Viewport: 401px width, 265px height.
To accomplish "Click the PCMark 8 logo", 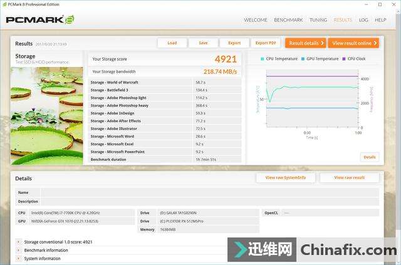I will click(40, 19).
